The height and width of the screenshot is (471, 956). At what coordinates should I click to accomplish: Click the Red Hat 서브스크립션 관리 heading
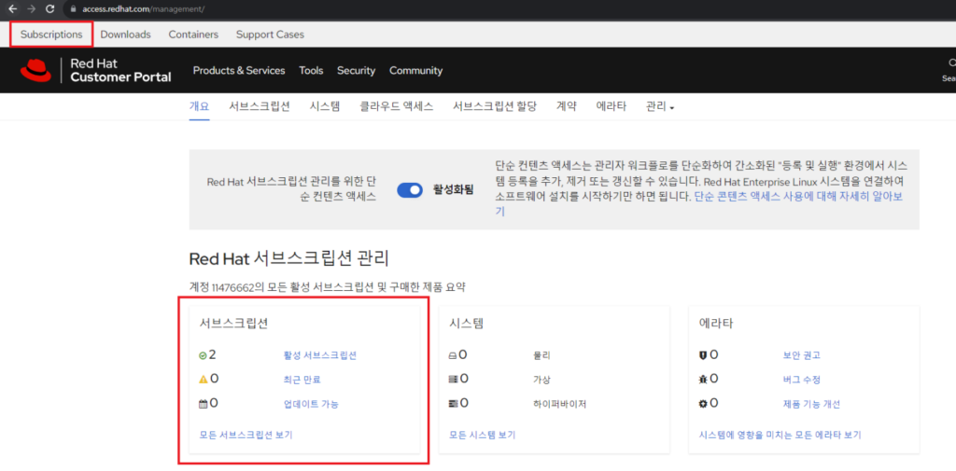288,258
